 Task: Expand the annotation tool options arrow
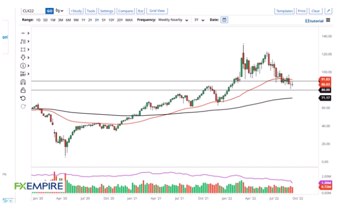(x=28, y=42)
